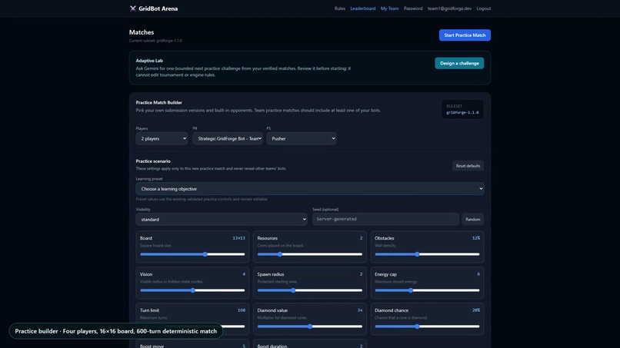620x348 pixels.
Task: Open the Players count dropdown
Action: 162,138
